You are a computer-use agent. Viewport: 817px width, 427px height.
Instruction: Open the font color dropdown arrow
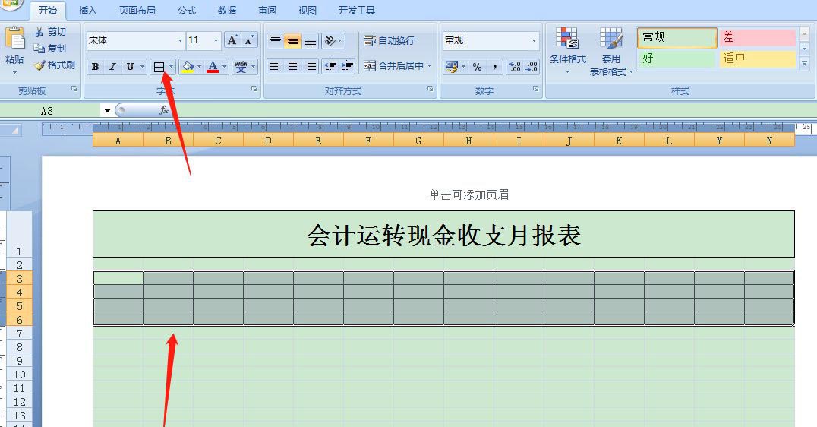point(225,67)
